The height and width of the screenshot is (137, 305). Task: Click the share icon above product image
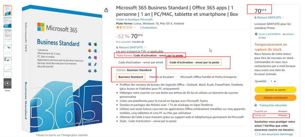pos(106,10)
